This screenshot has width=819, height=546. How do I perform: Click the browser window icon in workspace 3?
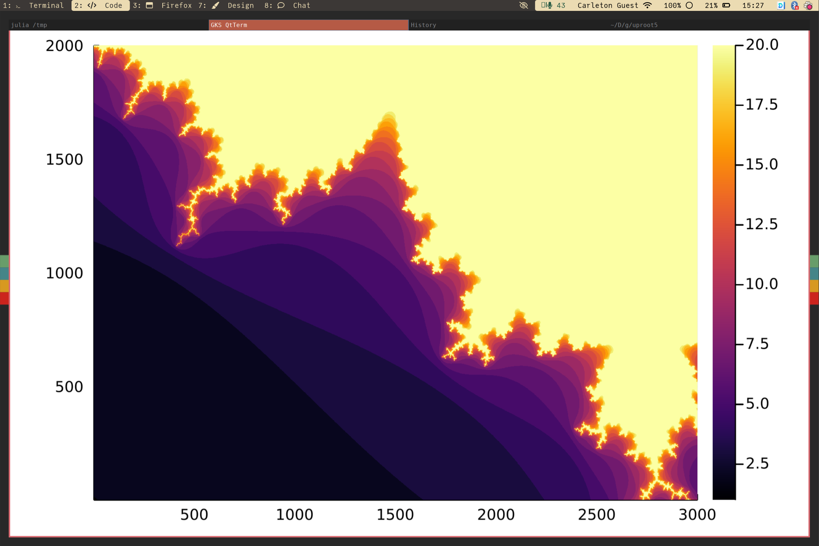pos(149,5)
